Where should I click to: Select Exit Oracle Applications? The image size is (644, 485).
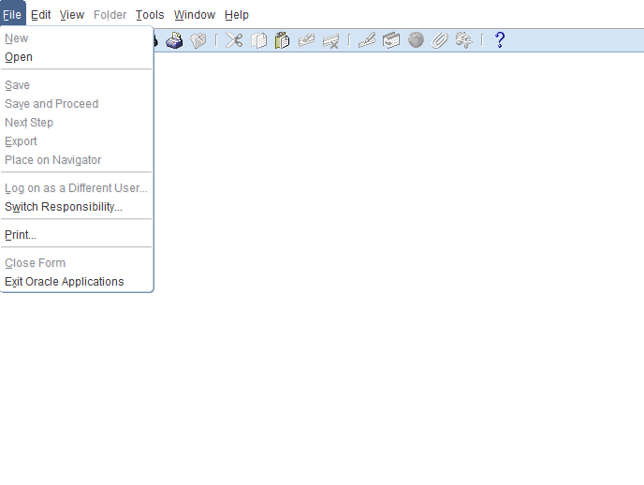77,282
